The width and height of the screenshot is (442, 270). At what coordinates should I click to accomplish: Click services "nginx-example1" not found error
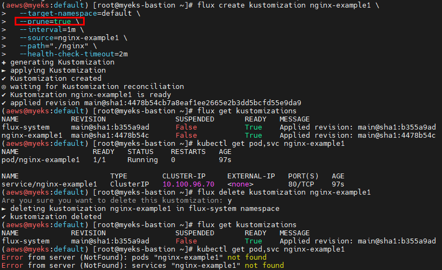click(x=143, y=266)
